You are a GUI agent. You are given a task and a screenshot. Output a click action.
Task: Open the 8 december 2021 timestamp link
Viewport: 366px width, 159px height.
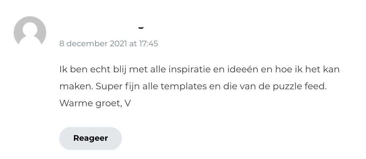pyautogui.click(x=108, y=44)
